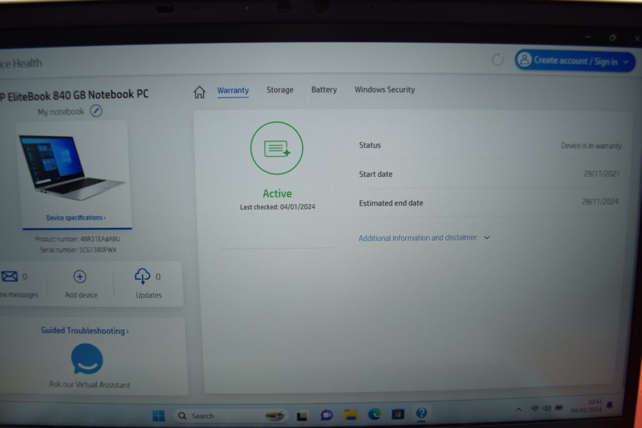Switch to the Storage tab
Viewport: 642px width, 428px height.
(x=280, y=90)
